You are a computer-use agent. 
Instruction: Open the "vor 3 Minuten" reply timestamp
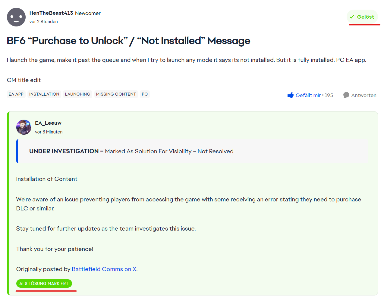pos(49,132)
